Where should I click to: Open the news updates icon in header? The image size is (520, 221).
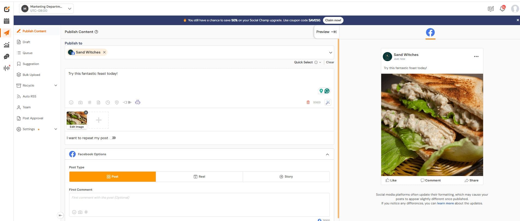tap(491, 9)
